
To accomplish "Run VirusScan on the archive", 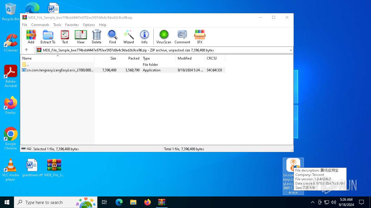I will coord(164,37).
